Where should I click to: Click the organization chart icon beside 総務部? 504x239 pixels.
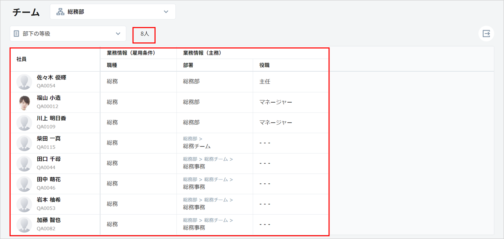(60, 12)
